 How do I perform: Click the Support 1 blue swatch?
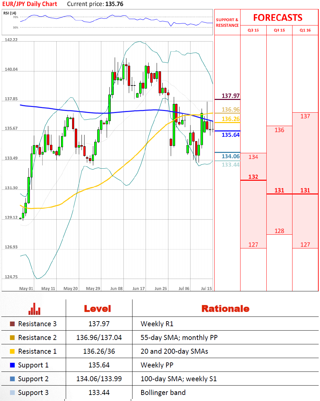(x=12, y=365)
